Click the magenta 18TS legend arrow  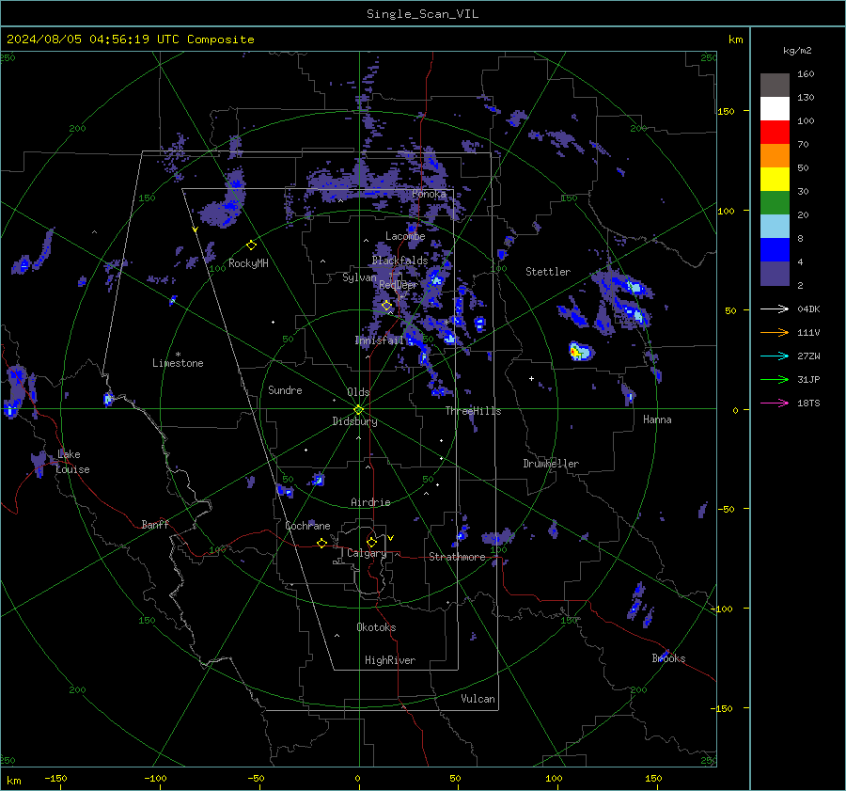[x=775, y=403]
